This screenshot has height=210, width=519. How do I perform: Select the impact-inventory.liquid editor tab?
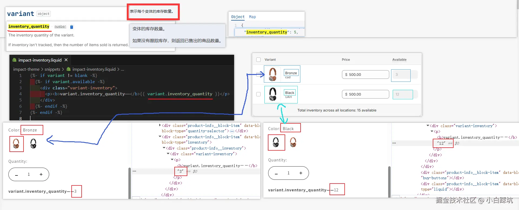40,60
